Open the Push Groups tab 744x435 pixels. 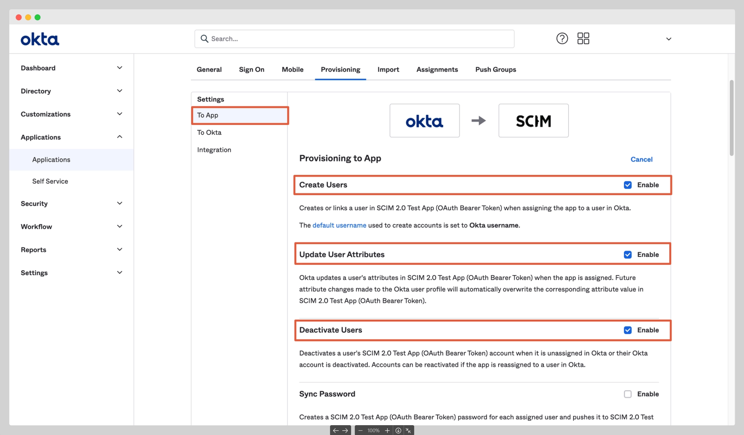click(495, 69)
